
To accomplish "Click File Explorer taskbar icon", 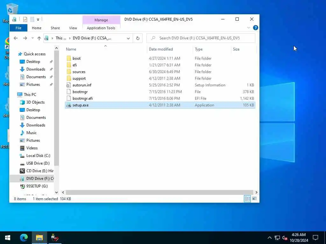I will coord(39,238).
